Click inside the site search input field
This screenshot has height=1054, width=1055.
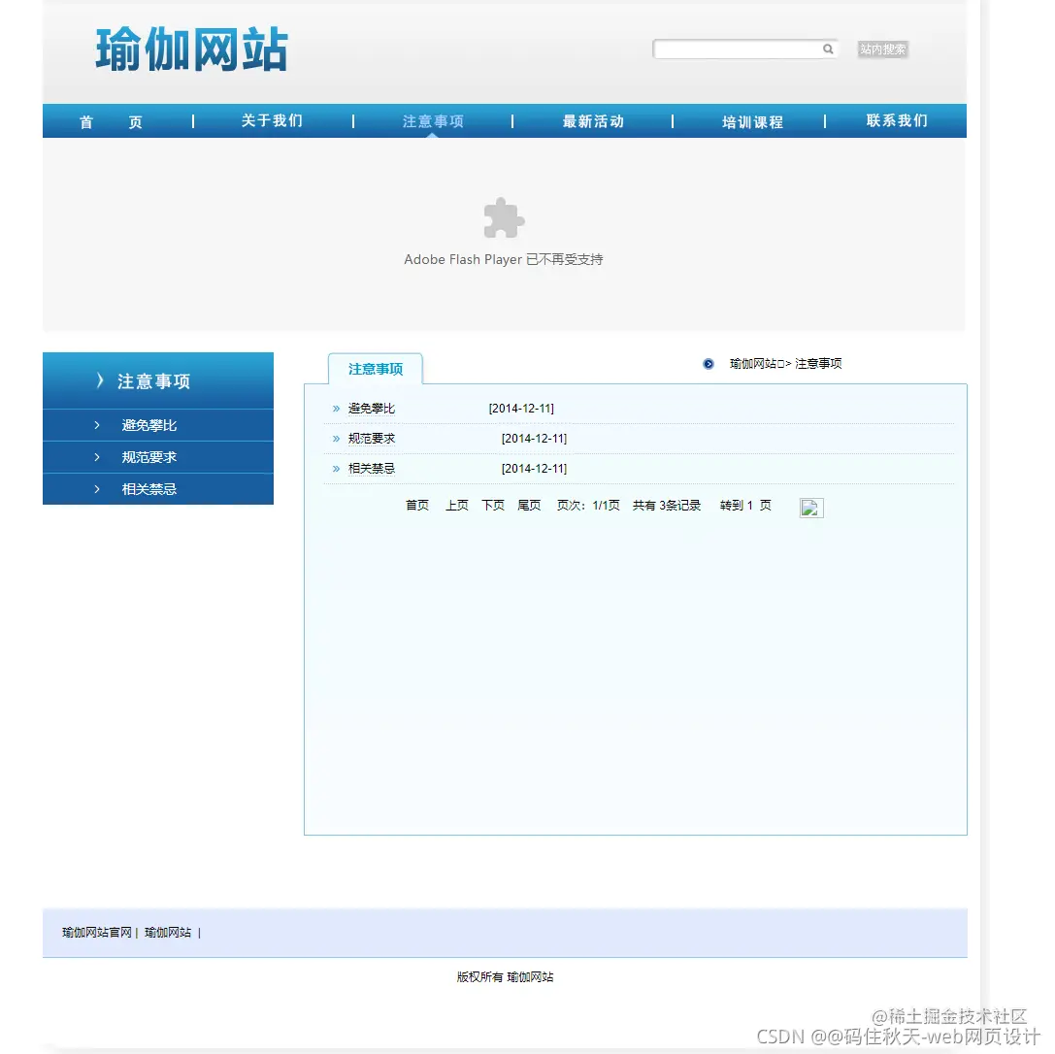(x=738, y=49)
